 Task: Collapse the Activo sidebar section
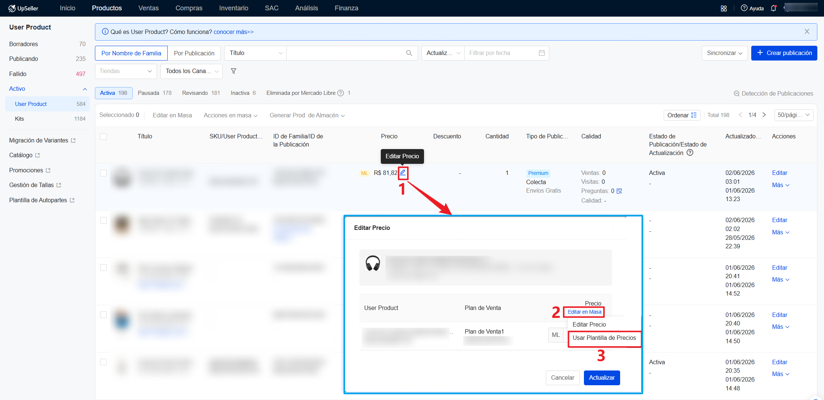click(x=85, y=89)
